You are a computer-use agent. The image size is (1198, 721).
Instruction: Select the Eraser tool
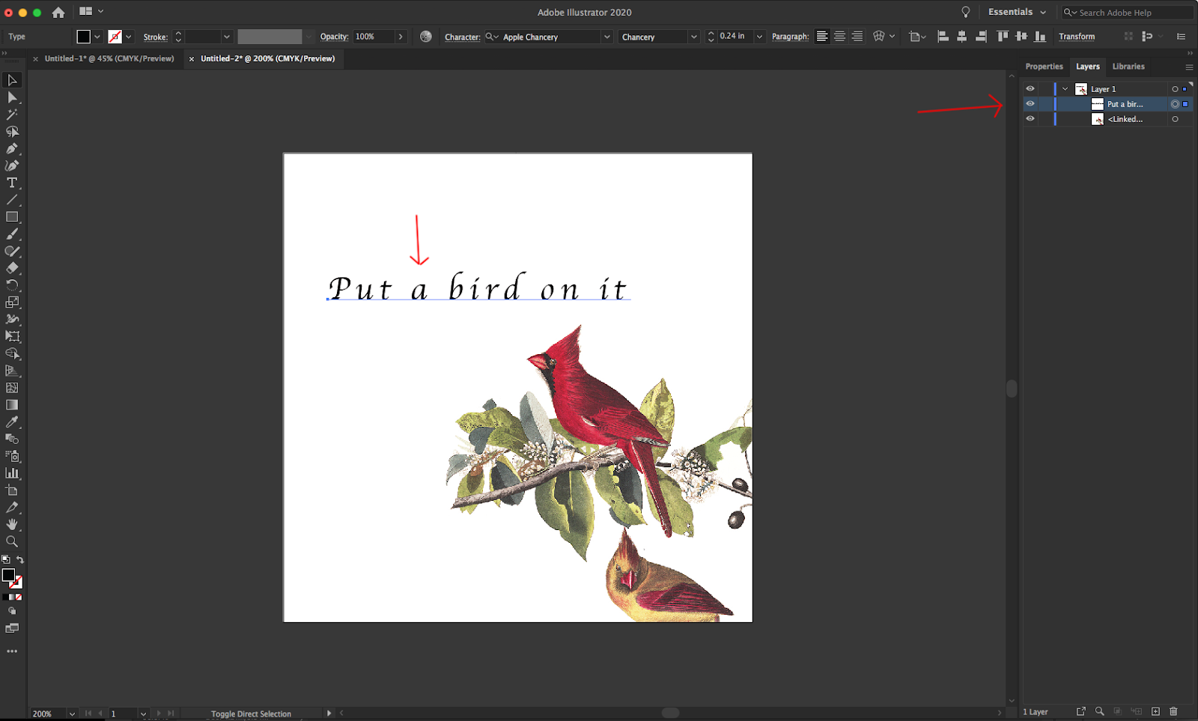11,268
